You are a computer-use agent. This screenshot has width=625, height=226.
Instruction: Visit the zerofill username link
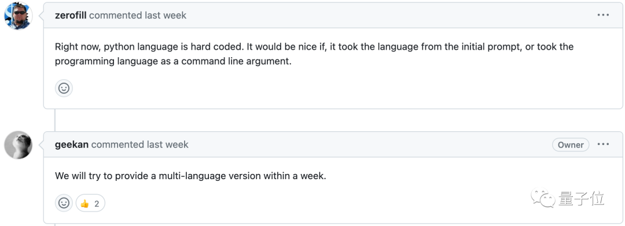click(x=71, y=15)
